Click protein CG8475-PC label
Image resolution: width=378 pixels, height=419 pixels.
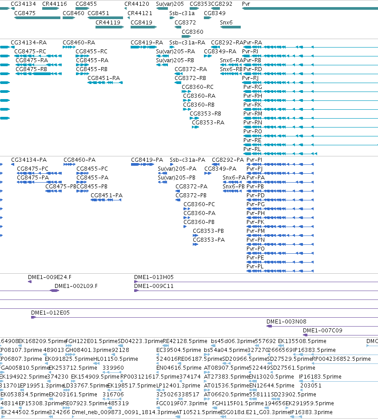pos(32,168)
